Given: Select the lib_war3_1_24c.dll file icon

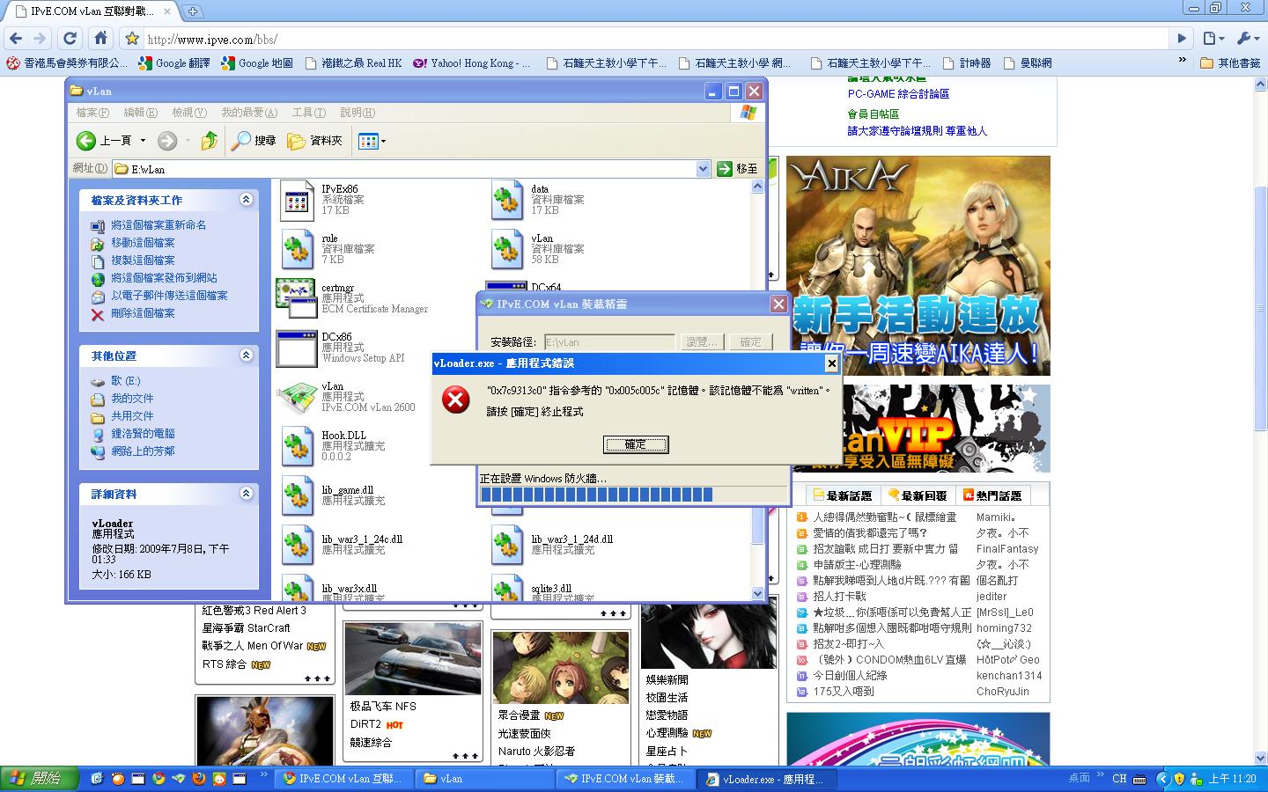Looking at the screenshot, I should point(297,545).
